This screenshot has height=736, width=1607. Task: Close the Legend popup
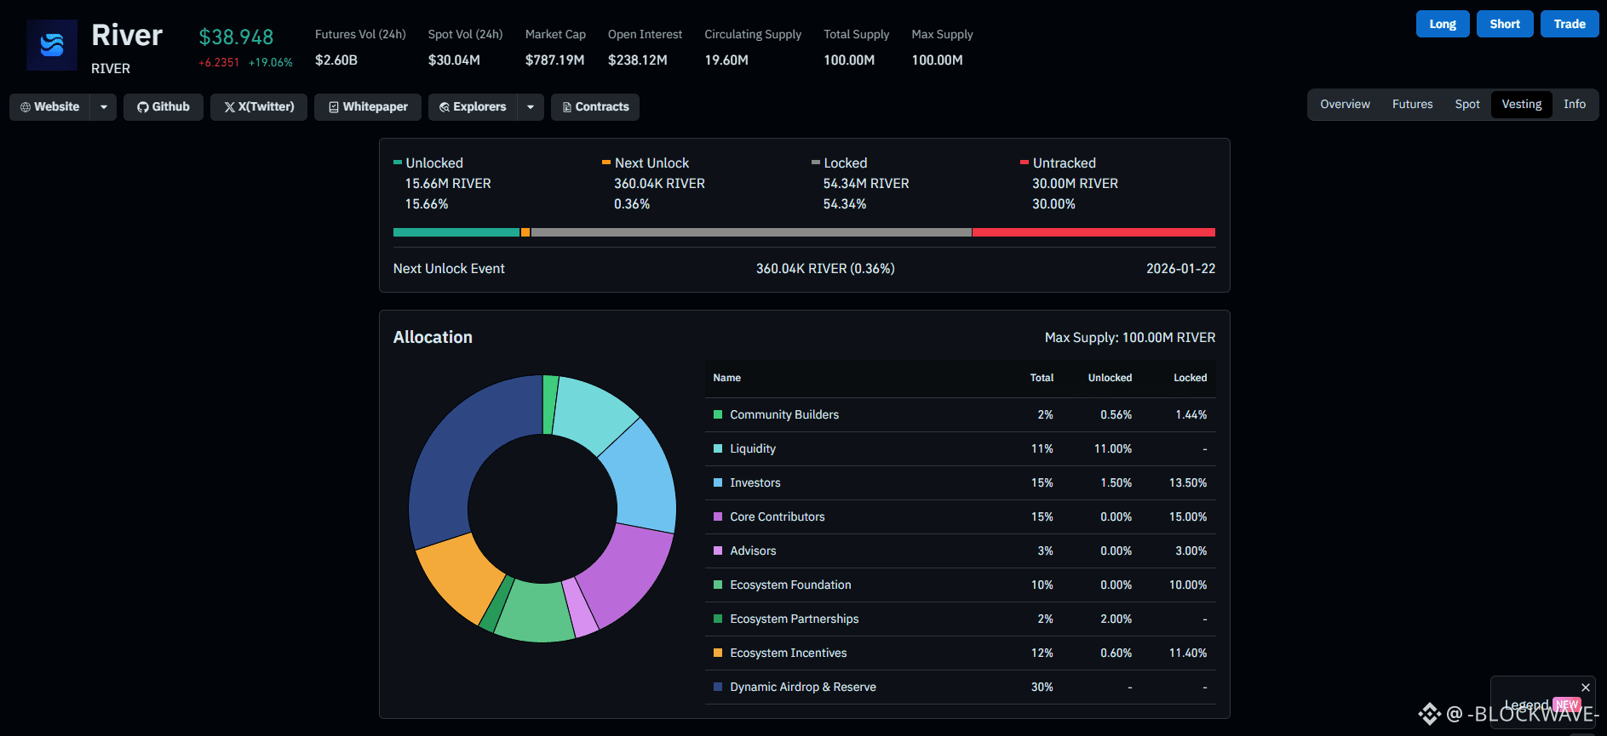tap(1586, 688)
